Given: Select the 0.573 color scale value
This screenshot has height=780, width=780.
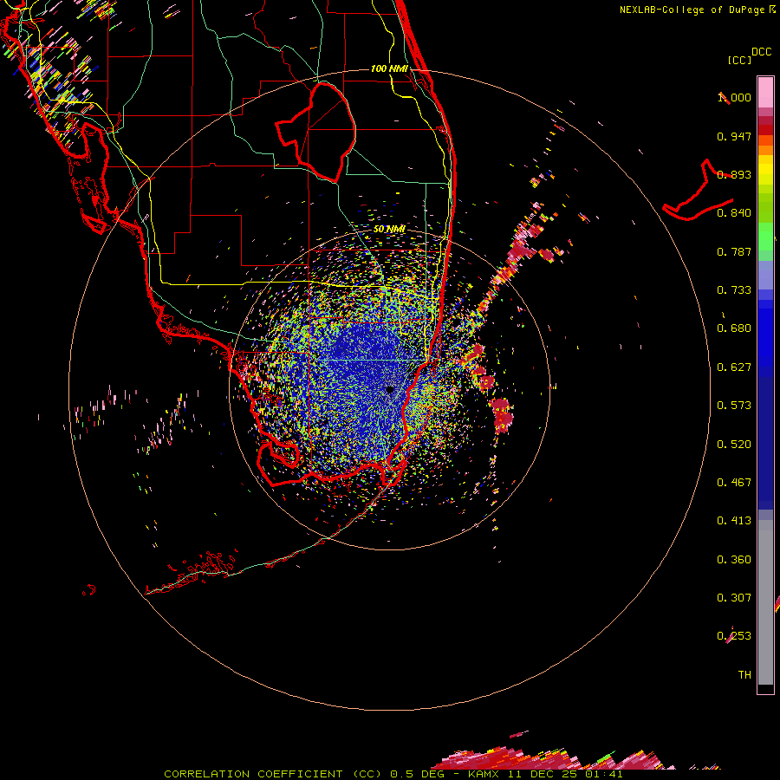Looking at the screenshot, I should pyautogui.click(x=734, y=406).
